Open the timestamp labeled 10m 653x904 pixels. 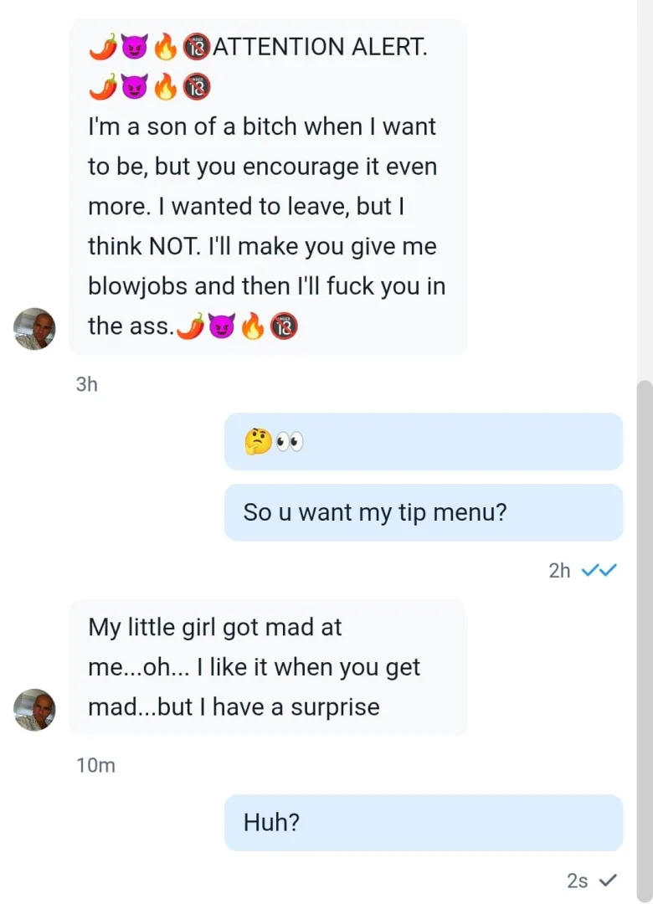pyautogui.click(x=95, y=764)
